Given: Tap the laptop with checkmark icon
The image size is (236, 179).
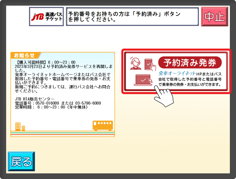Looking at the screenshot, I should click(x=143, y=80).
